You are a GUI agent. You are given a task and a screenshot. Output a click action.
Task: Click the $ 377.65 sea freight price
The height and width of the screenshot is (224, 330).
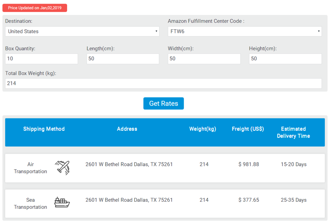248,200
